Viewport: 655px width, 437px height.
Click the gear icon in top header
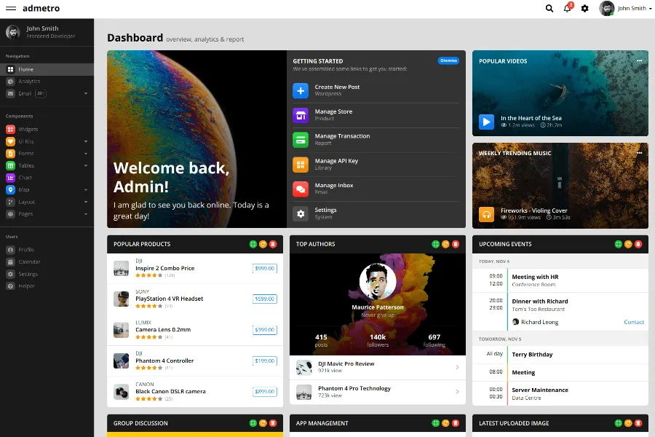tap(584, 9)
